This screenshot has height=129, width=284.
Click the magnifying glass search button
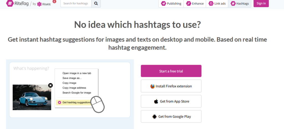coord(96,3)
